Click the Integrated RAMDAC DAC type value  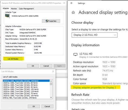(x=28, y=33)
